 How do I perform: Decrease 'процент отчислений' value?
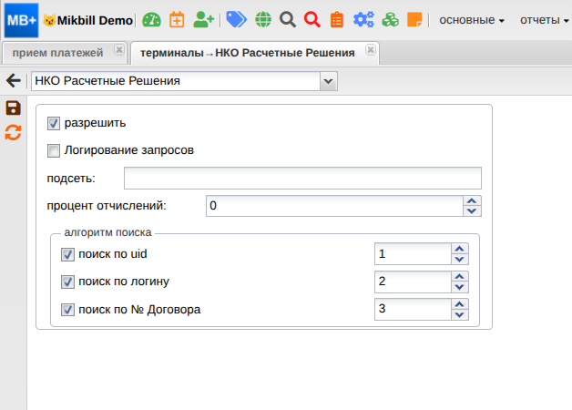coord(472,211)
